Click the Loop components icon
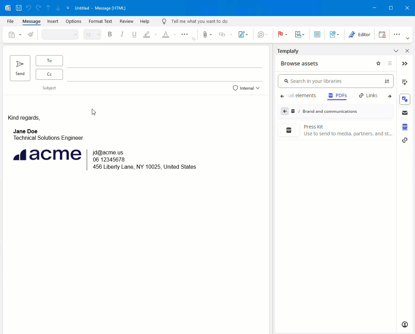Viewport: 415px width, 334px height. click(x=261, y=34)
